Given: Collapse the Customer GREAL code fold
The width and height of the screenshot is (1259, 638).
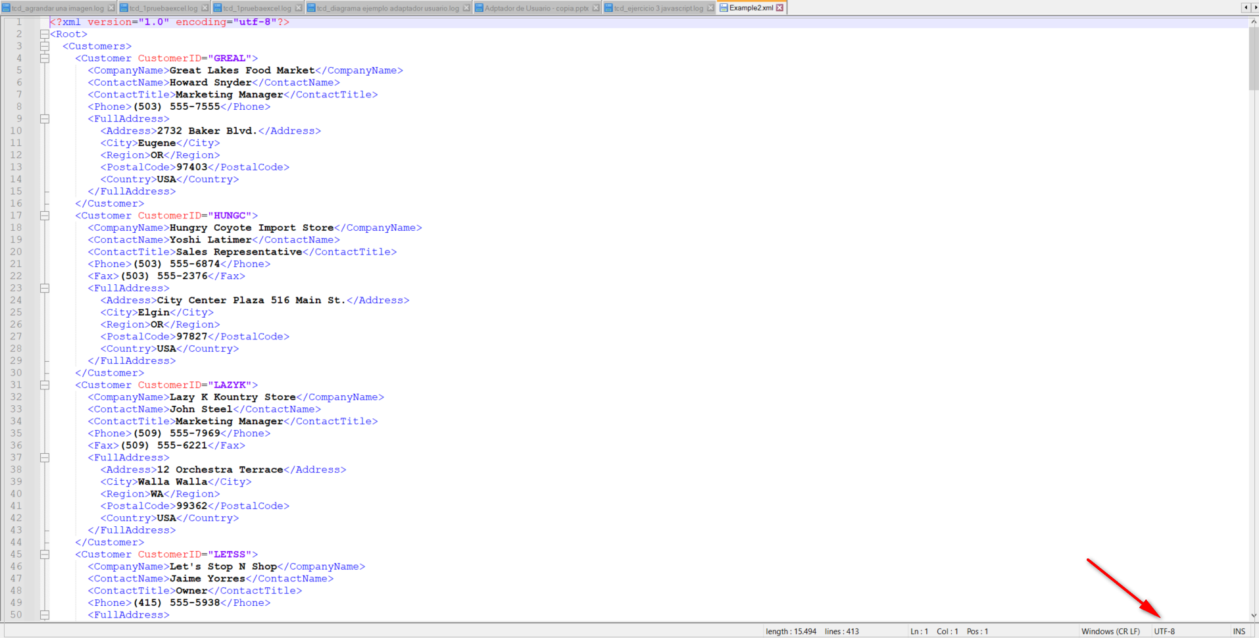Looking at the screenshot, I should [x=45, y=58].
